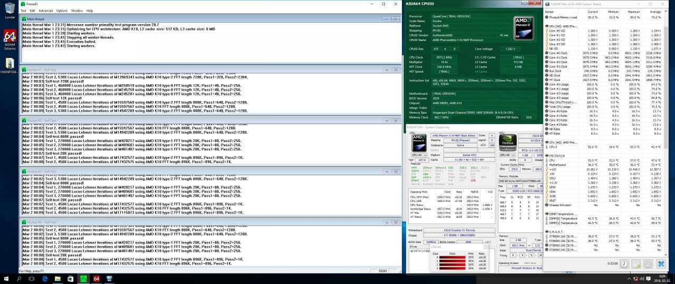675x284 pixels.
Task: Select the Motherboard temperature sensor row
Action: [604, 165]
